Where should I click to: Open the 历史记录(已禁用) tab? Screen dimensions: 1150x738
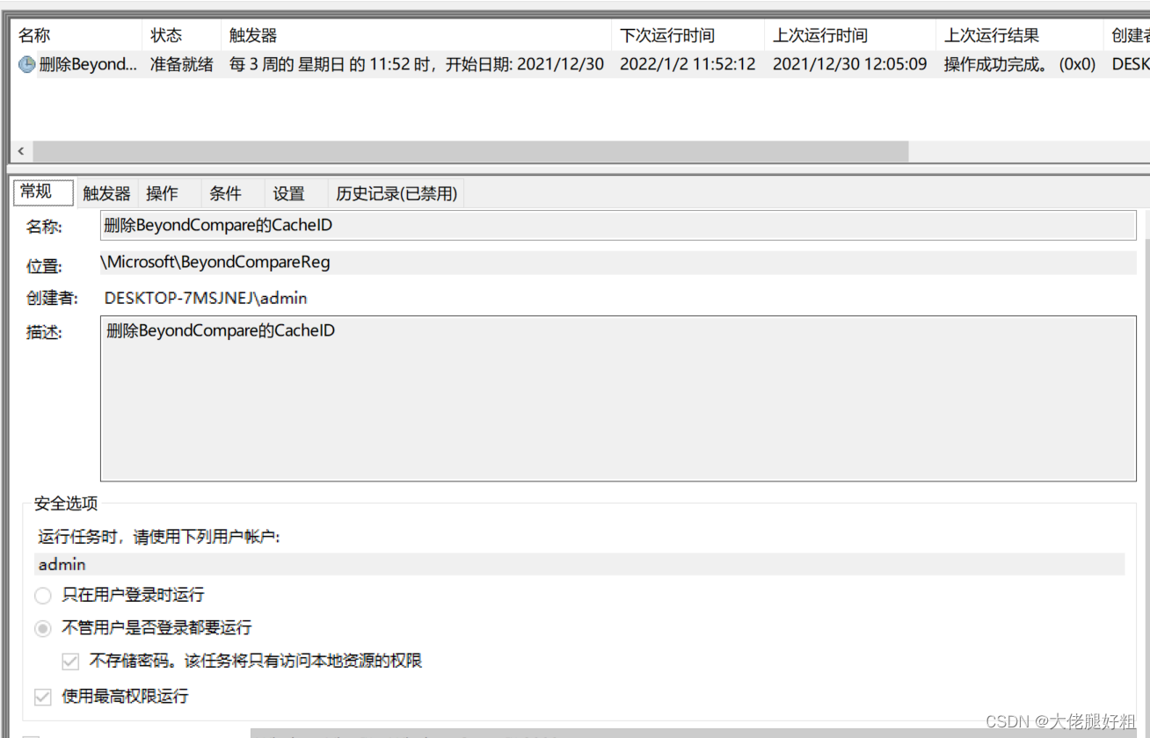click(397, 193)
